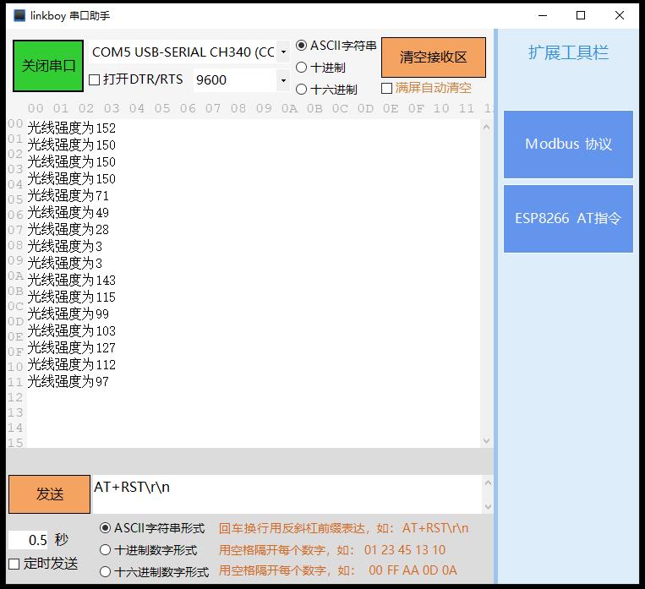The image size is (645, 589).
Task: Toggle the 满屏自动清空 checkbox
Action: coord(387,88)
